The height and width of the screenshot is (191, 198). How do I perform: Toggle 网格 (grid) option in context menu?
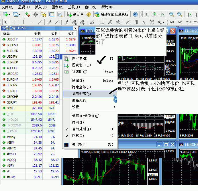click(x=78, y=136)
